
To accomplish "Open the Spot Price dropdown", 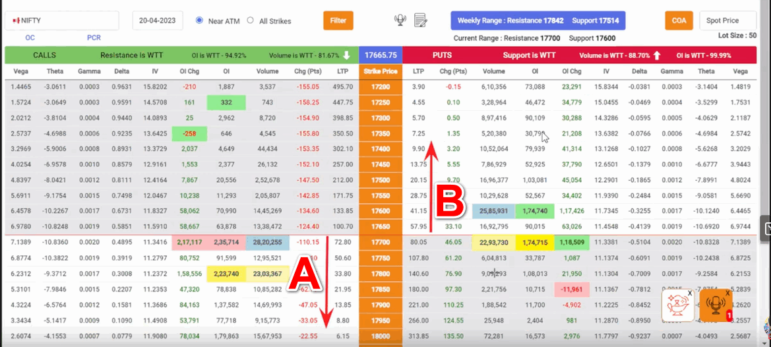I will (x=727, y=20).
